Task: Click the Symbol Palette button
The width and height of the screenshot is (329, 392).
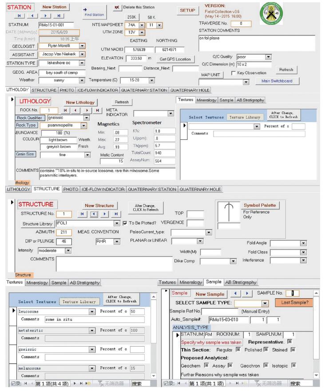Action: pos(260,205)
